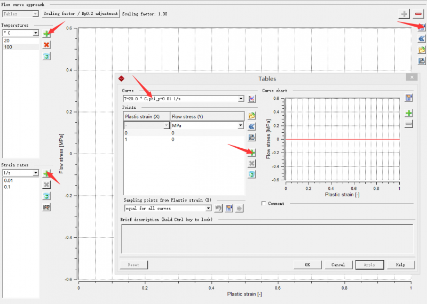
Task: Enable the Comment checkbox
Action: pos(263,204)
